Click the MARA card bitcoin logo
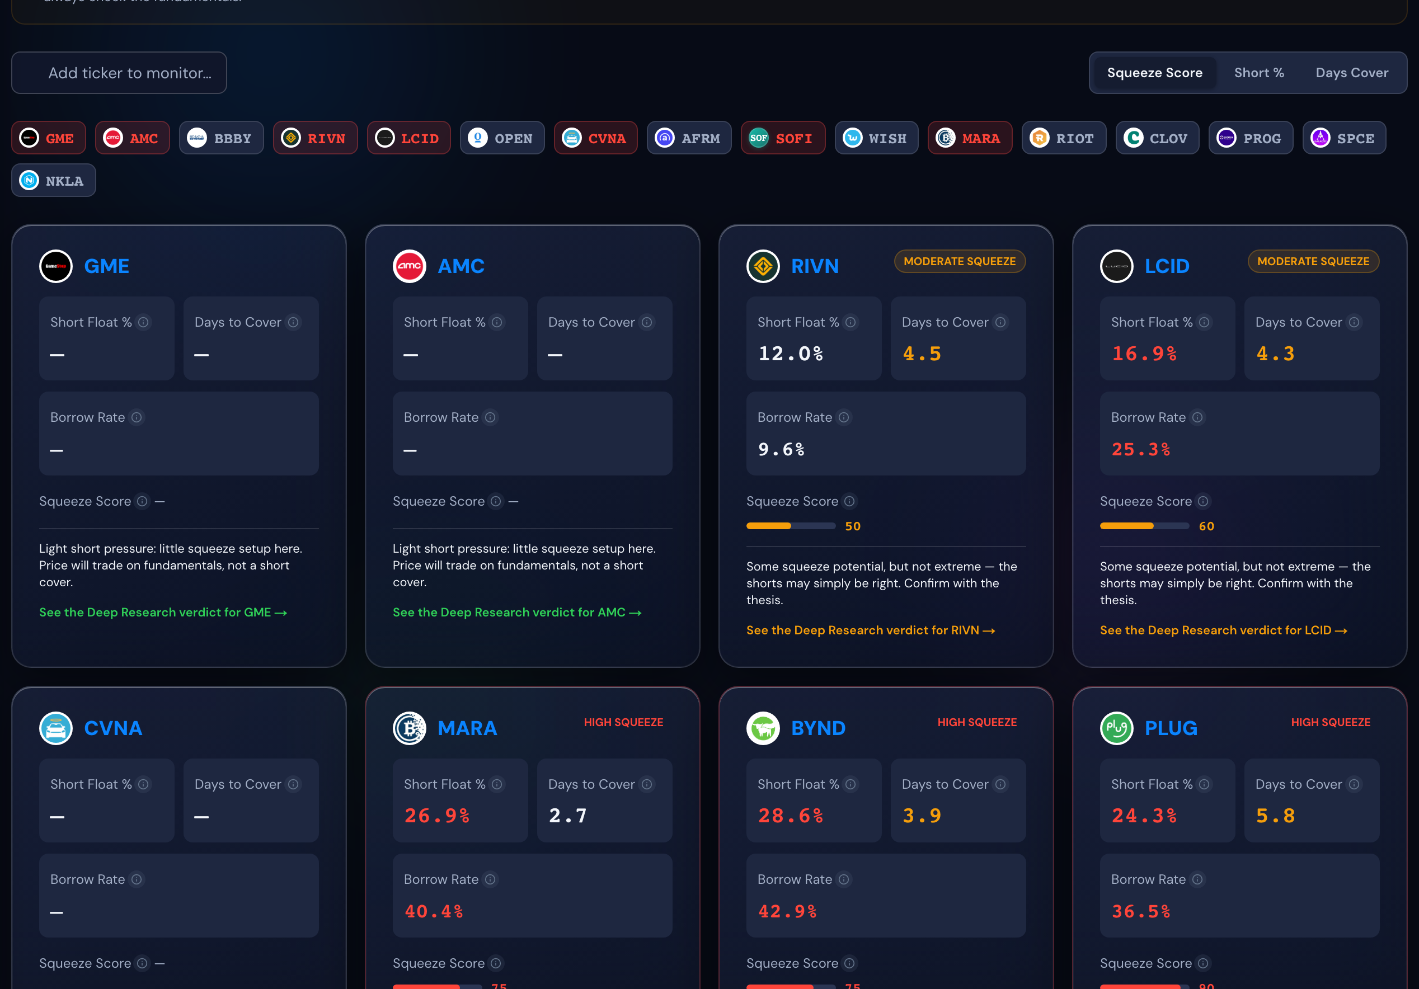The image size is (1419, 989). click(x=409, y=728)
